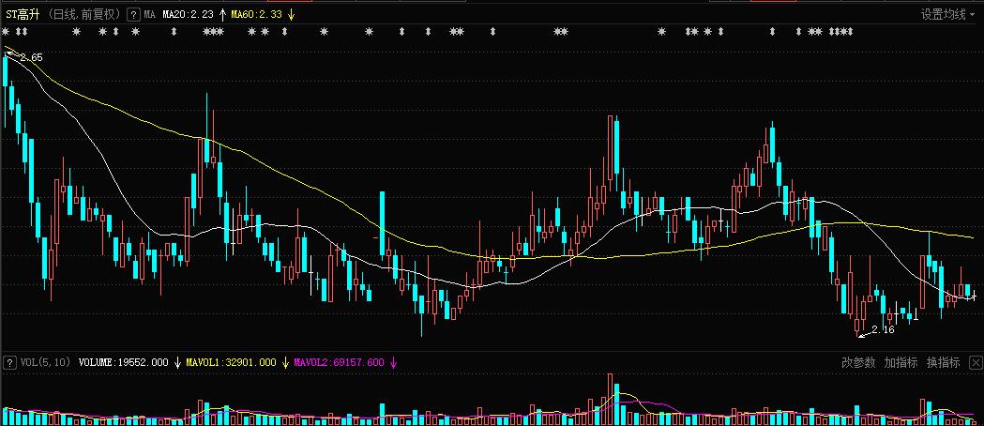984x426 pixels.
Task: Click the yellow MA60:2.33 value
Action: coord(257,14)
